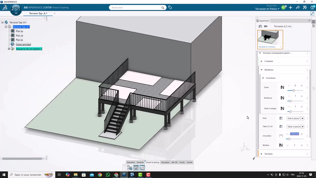Click the Itération integer type icon
Viewport: 316px width, 178px height.
(281, 145)
